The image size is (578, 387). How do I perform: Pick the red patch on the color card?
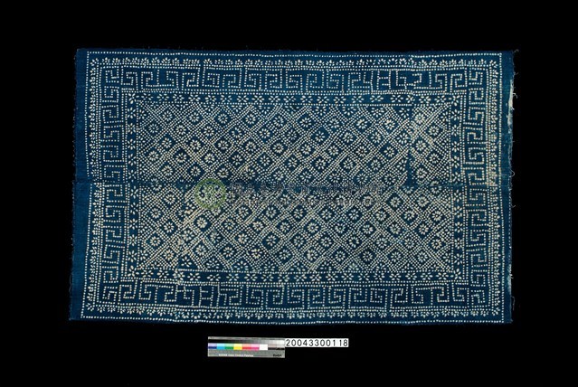(246, 346)
